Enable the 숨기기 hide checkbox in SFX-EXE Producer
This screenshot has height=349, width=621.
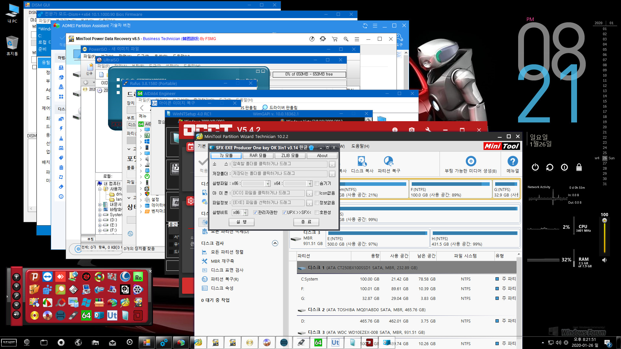317,183
